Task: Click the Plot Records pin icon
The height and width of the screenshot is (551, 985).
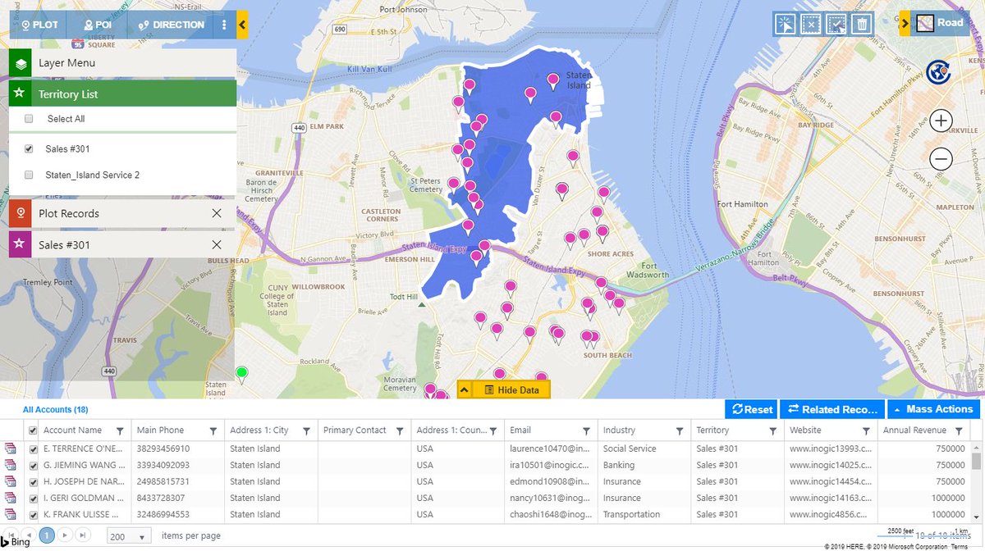Action: pyautogui.click(x=20, y=213)
